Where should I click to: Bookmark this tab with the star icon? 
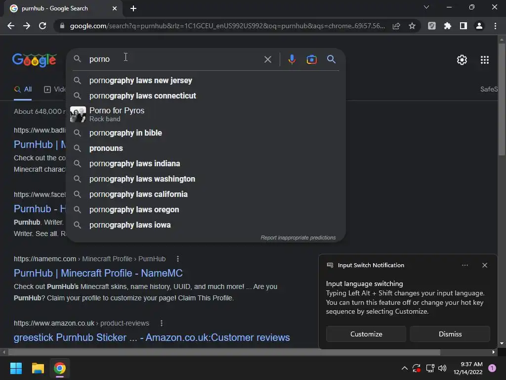(412, 26)
